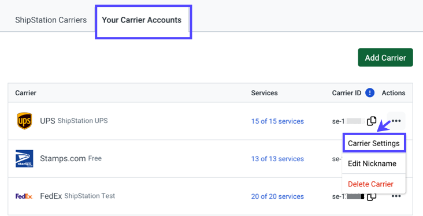Click the Add Carrier button
Viewport: 423px width, 216px height.
click(385, 57)
